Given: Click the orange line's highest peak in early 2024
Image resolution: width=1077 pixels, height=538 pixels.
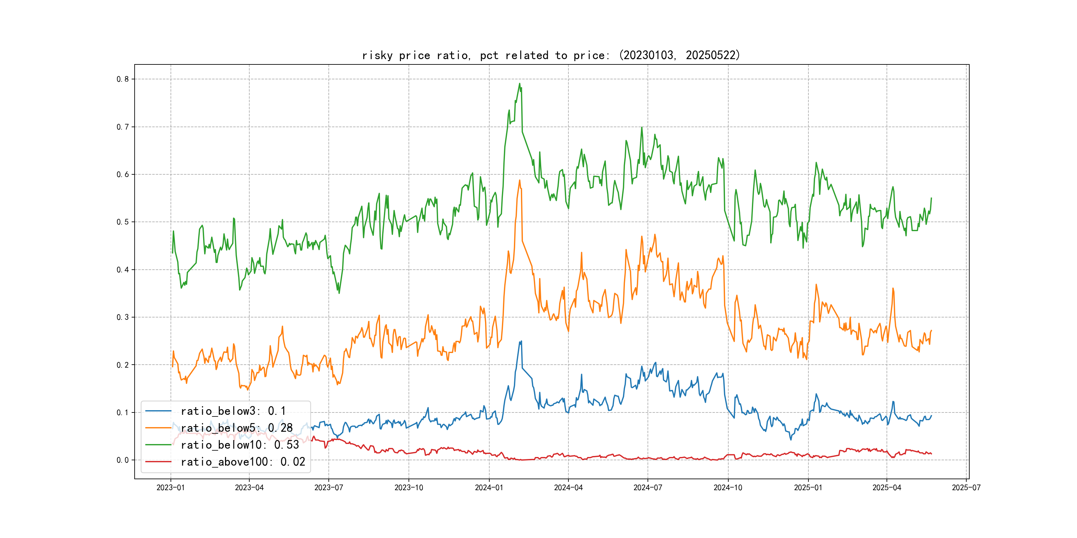Looking at the screenshot, I should [520, 180].
